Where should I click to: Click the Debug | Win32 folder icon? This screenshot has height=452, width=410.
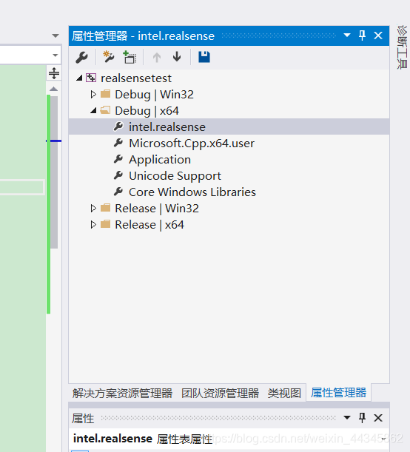click(106, 94)
